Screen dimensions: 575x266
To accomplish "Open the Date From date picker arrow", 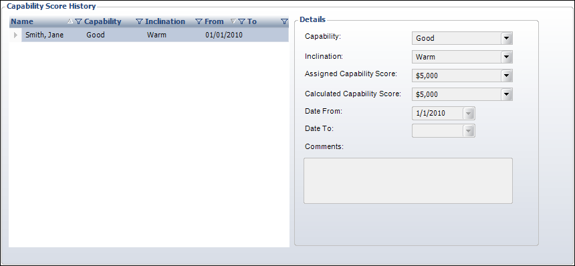I will (x=469, y=113).
